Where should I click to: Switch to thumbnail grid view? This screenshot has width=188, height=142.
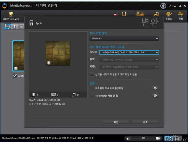pos(168,138)
